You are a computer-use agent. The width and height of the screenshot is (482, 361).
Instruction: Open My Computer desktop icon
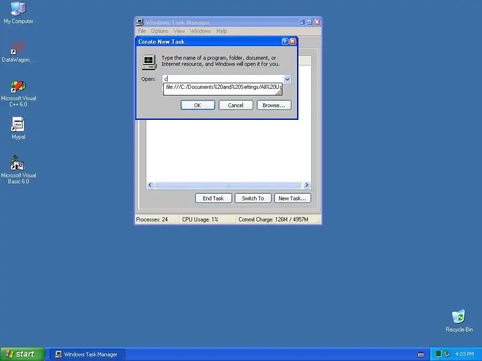(x=18, y=12)
